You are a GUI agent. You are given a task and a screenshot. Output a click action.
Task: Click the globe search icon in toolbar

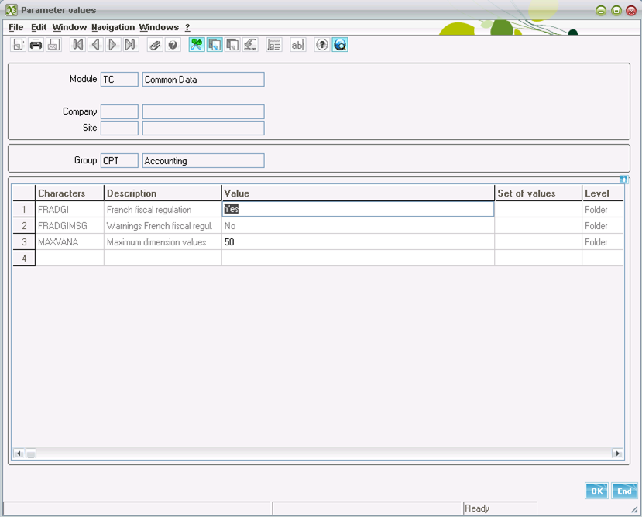point(340,45)
